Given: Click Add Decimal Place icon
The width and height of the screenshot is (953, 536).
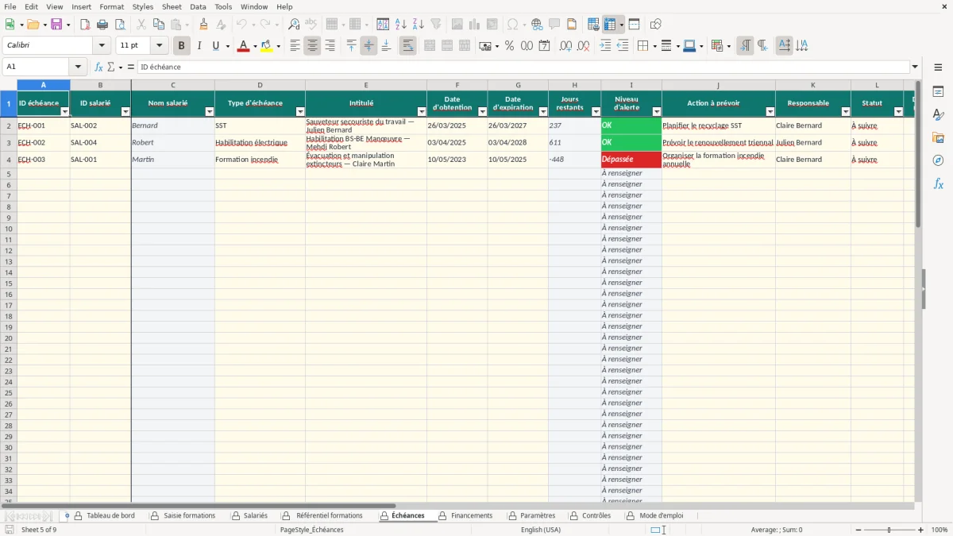Looking at the screenshot, I should pyautogui.click(x=565, y=46).
